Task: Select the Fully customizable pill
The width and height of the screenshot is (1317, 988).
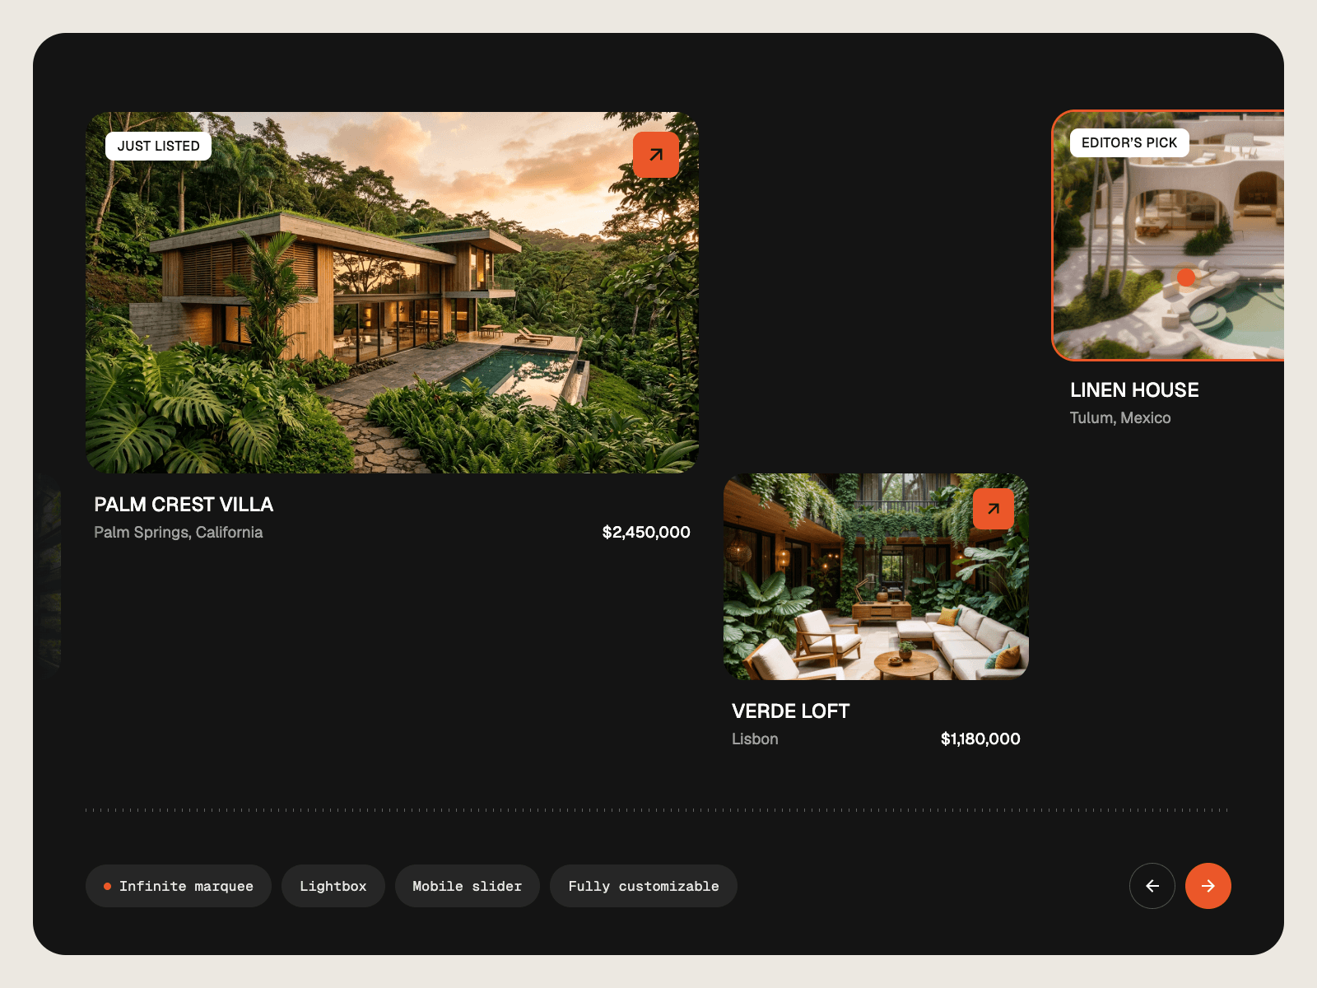Action: coord(644,886)
